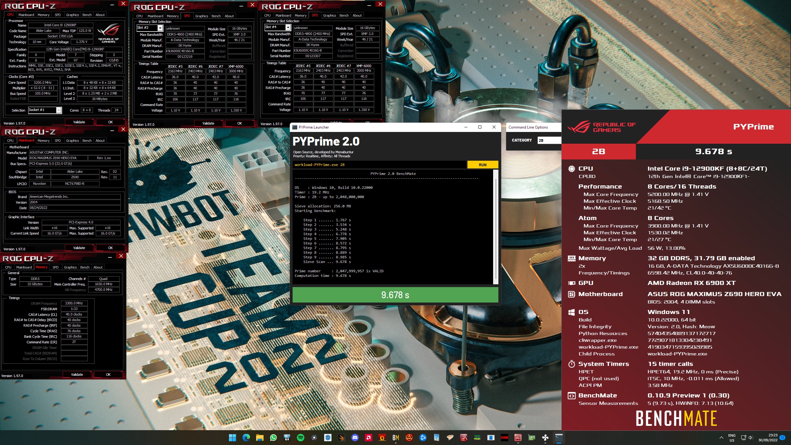Click Validate in Slot #2 SPD window
The image size is (791, 445).
tap(208, 123)
